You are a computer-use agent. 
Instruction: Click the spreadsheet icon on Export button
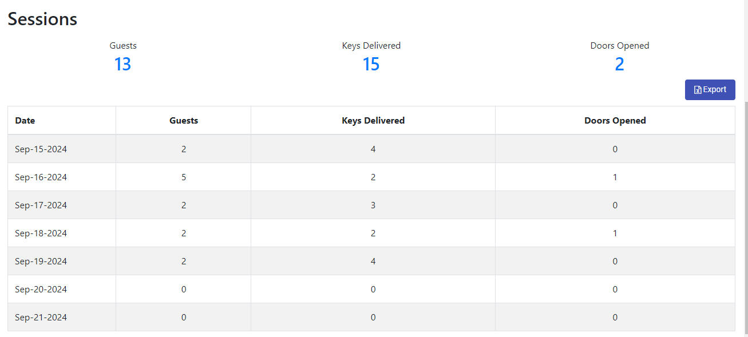(698, 90)
